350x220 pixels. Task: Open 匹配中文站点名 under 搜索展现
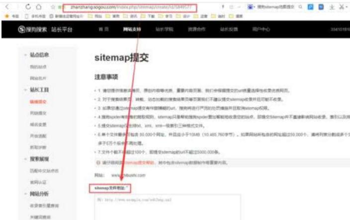[x=44, y=171]
